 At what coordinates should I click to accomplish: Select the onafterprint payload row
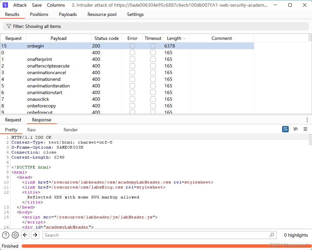click(127, 59)
